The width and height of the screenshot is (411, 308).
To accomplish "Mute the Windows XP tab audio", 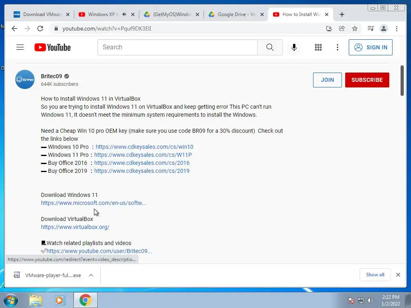I will click(124, 14).
